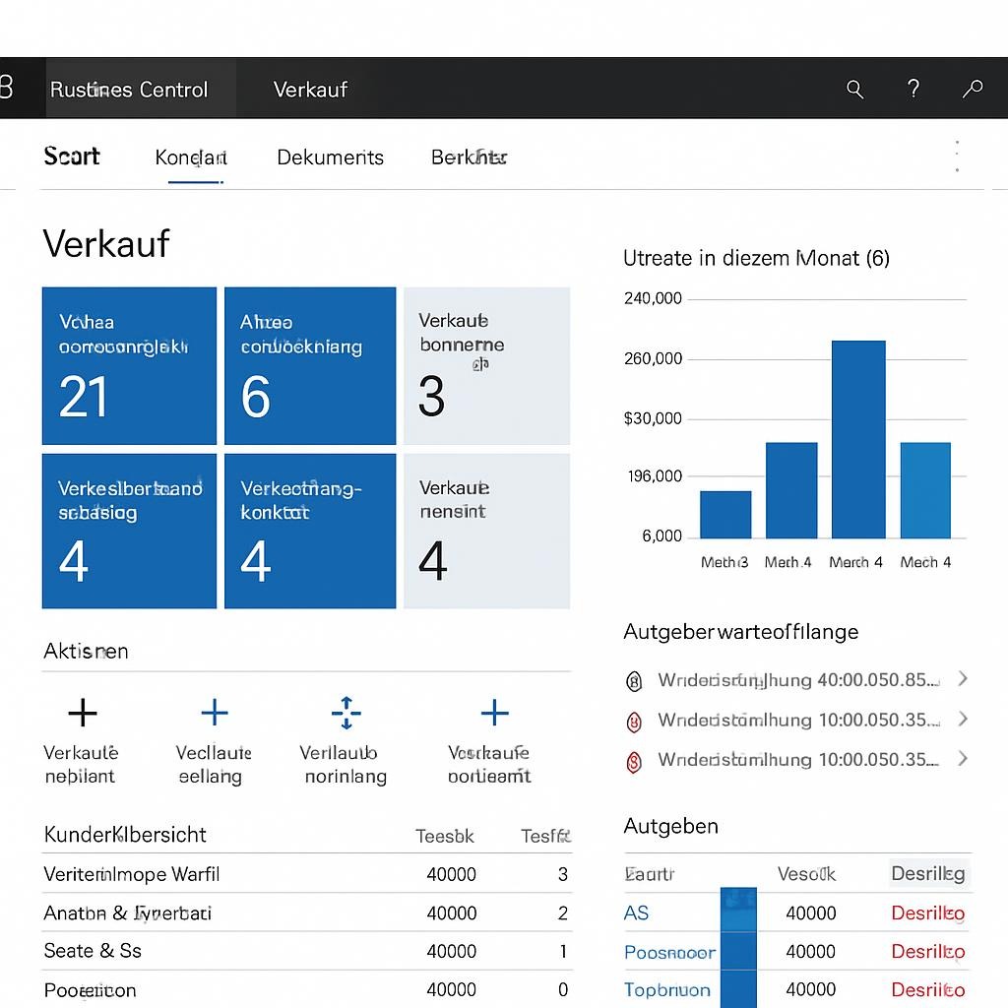Click the search magnifier icon in header

[854, 90]
